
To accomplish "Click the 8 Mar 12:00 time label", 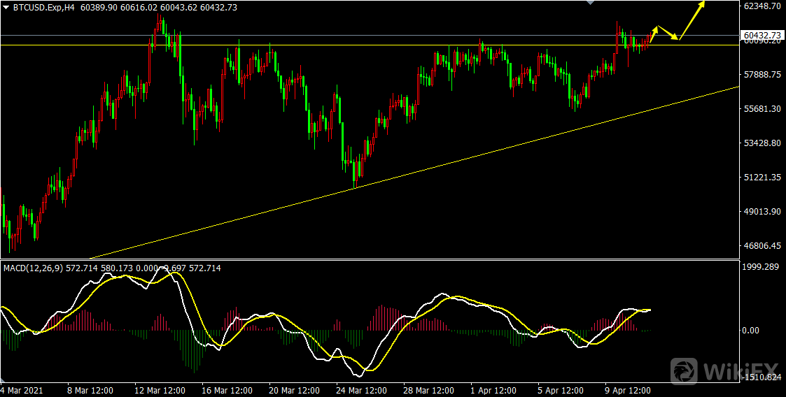I will click(89, 390).
